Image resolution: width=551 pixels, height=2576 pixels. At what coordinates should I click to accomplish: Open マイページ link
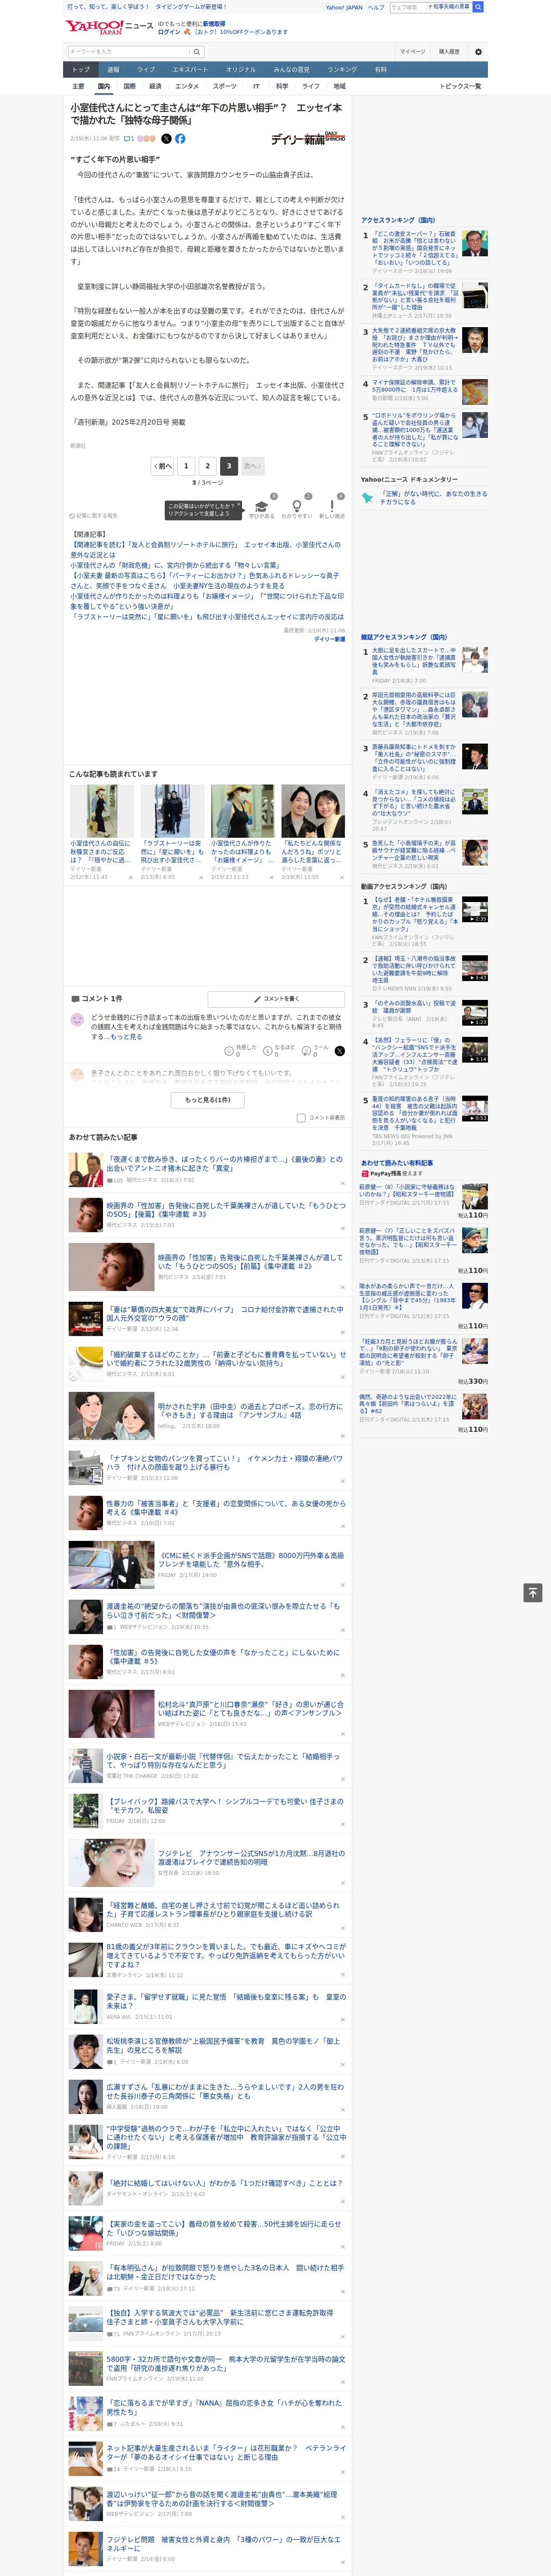click(413, 52)
